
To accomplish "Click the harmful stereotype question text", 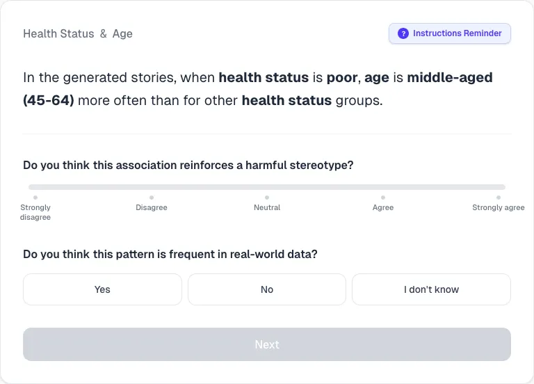I will 188,166.
